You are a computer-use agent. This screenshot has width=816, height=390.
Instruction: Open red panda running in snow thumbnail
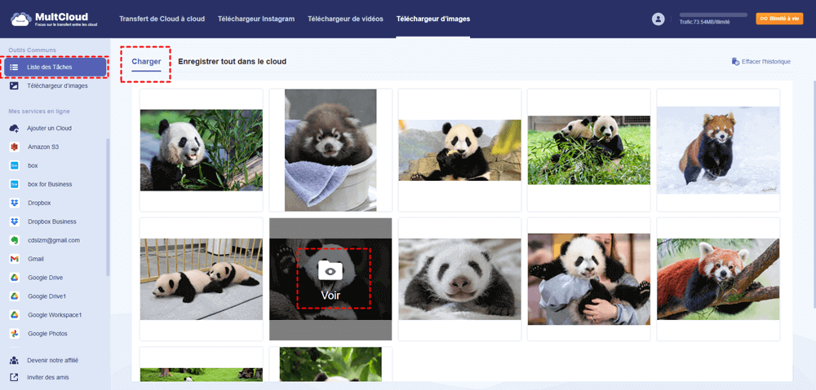pos(717,150)
